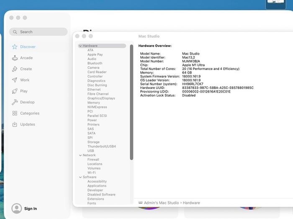Collapse the Hardware tree section

tap(80, 46)
